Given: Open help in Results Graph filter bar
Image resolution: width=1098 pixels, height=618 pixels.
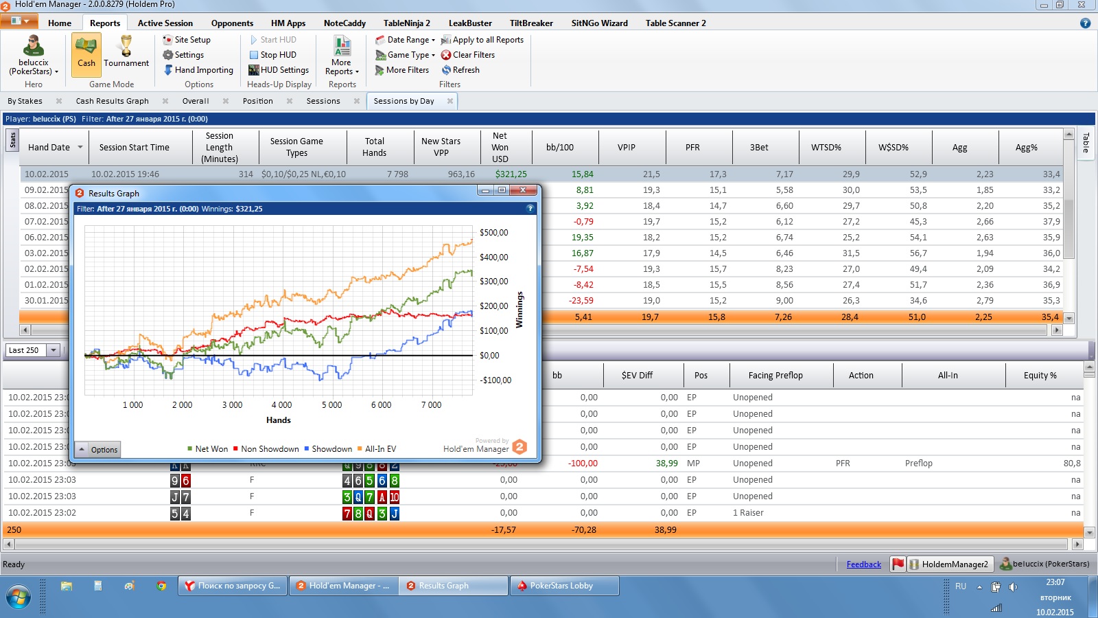Looking at the screenshot, I should [x=530, y=209].
